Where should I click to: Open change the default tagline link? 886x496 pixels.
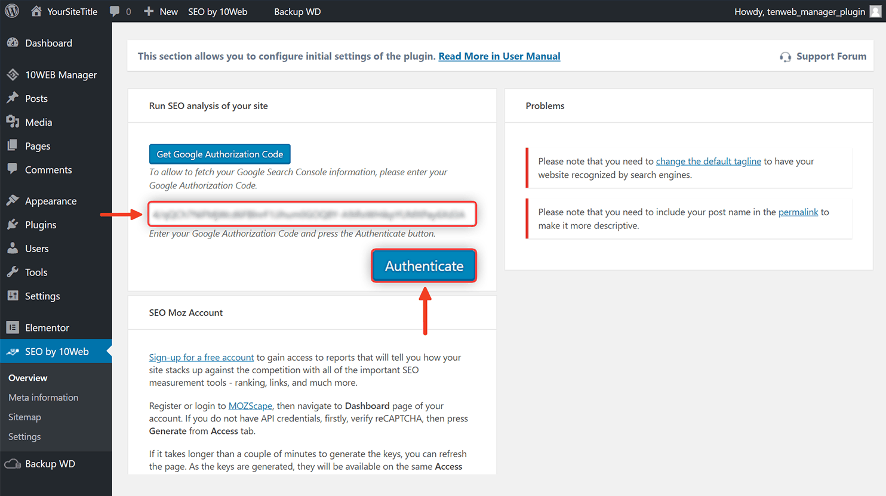708,161
